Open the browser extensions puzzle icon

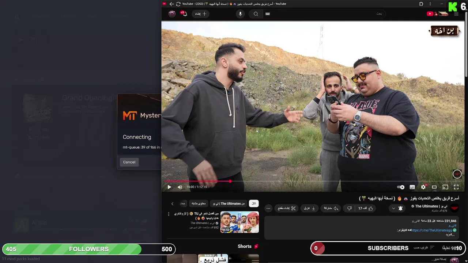(x=421, y=4)
